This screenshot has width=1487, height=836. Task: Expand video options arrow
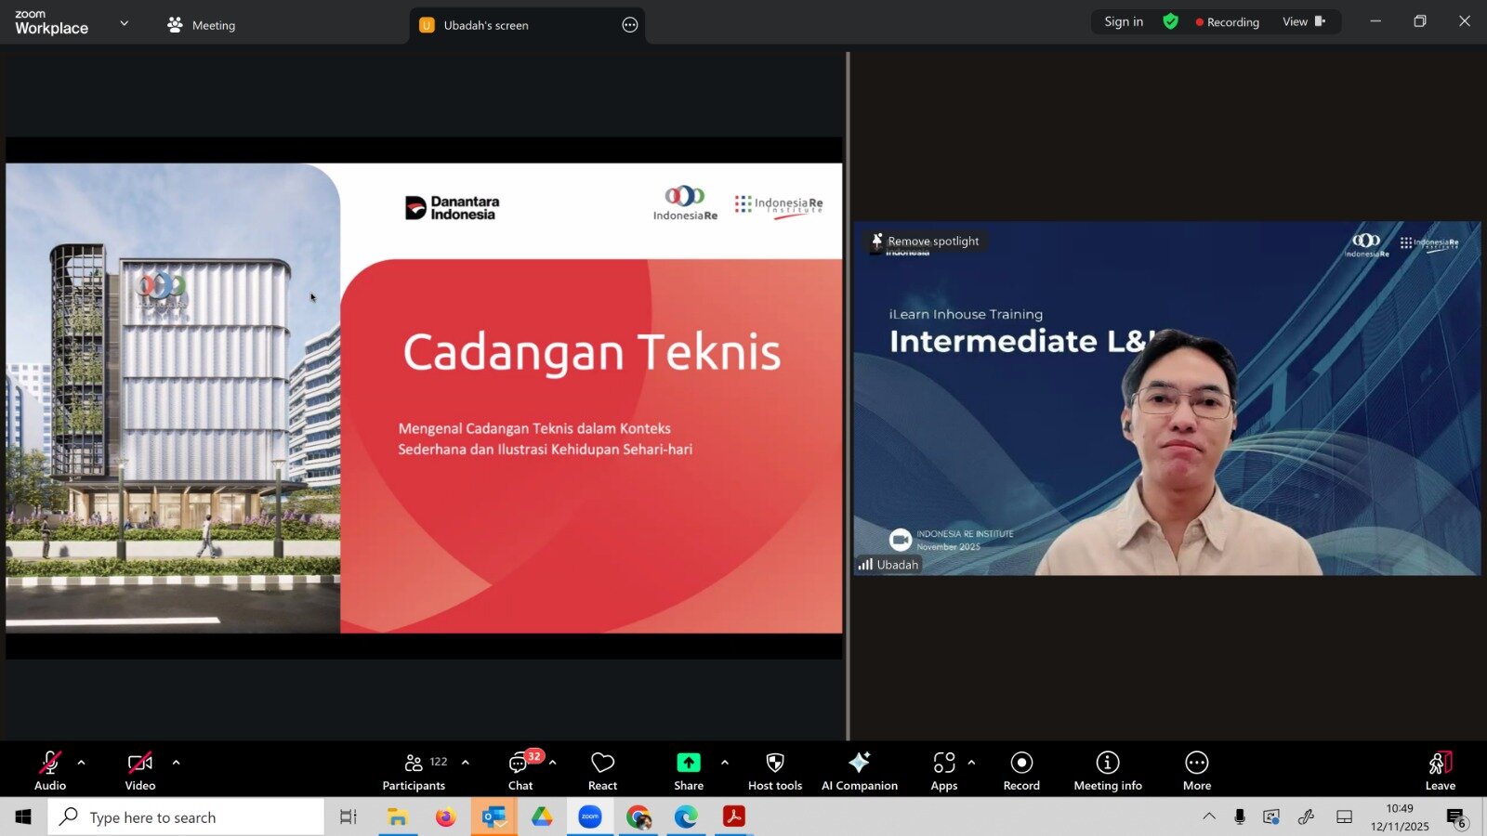pyautogui.click(x=177, y=763)
